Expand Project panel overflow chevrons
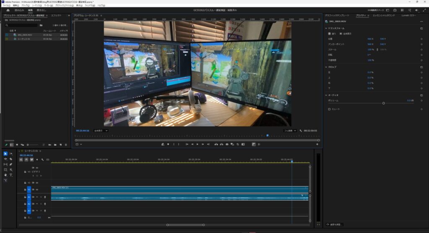The height and width of the screenshot is (233, 429). pyautogui.click(x=69, y=15)
